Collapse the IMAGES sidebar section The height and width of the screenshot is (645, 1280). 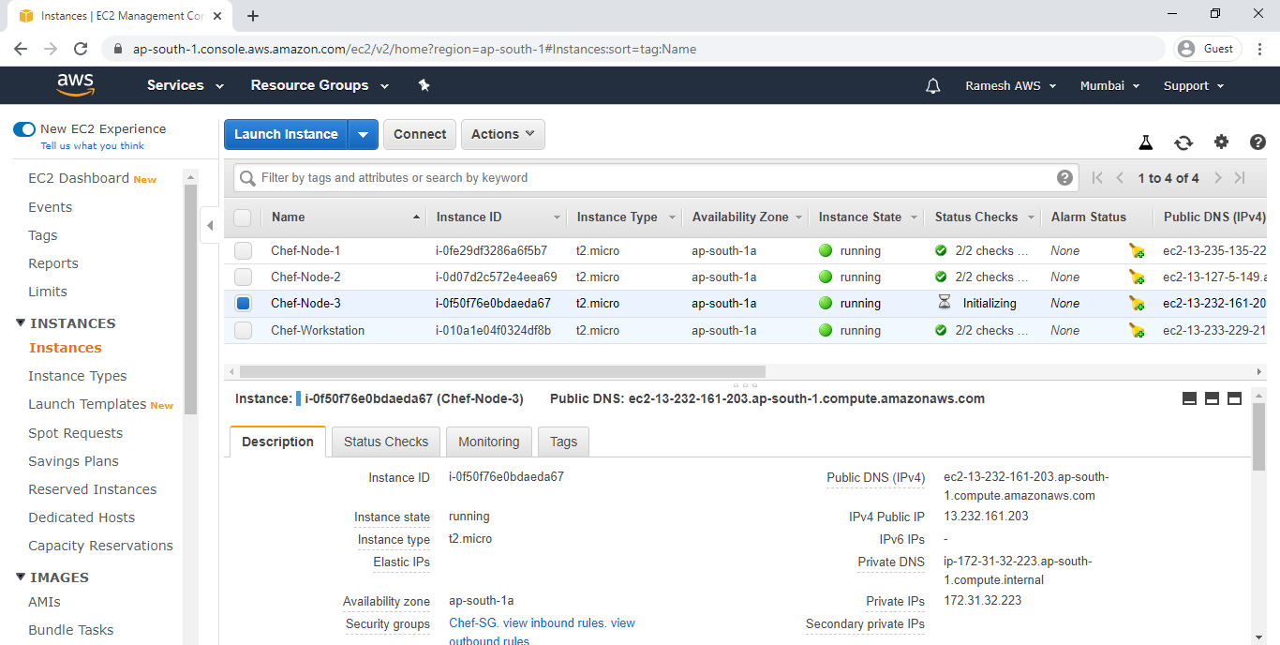(21, 577)
